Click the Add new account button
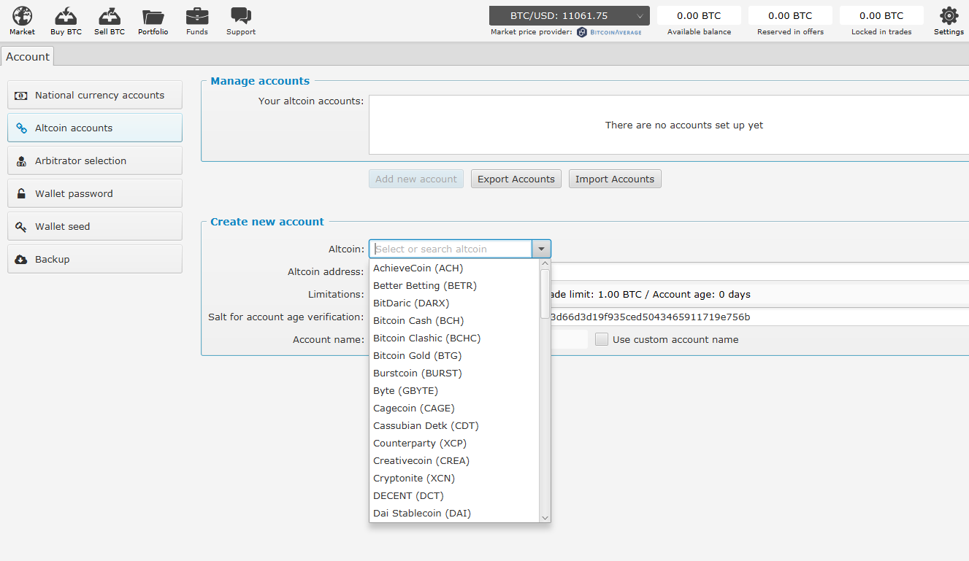Image resolution: width=969 pixels, height=561 pixels. pos(416,179)
